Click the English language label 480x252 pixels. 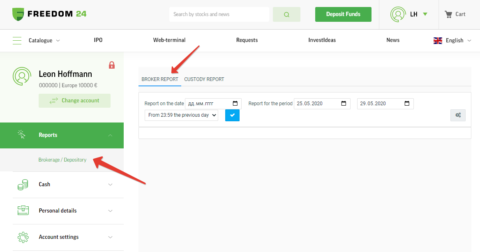coord(455,40)
